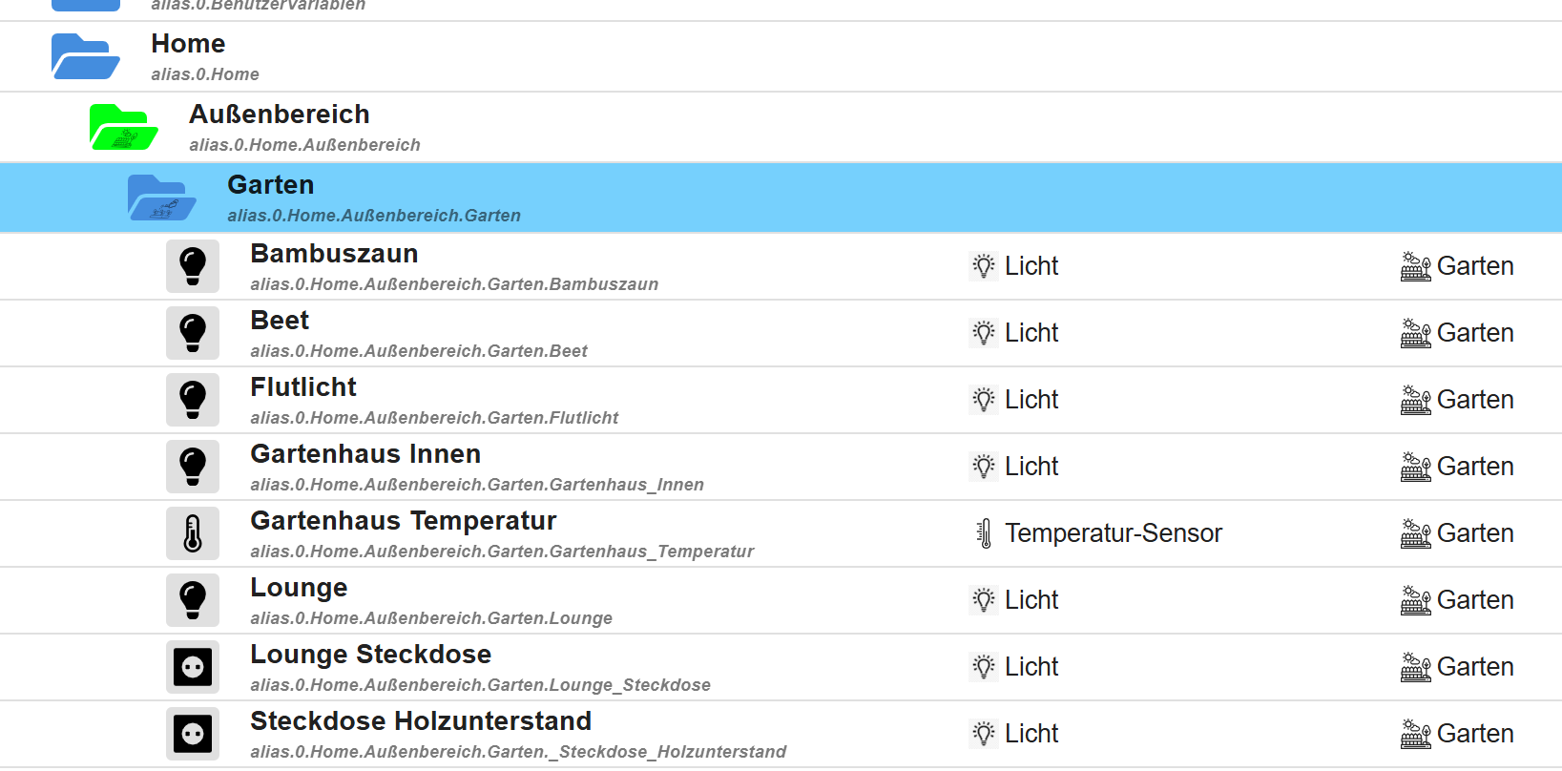Screen dimensions: 1562x771
Task: Select the Flutlicht device name
Action: pos(303,387)
